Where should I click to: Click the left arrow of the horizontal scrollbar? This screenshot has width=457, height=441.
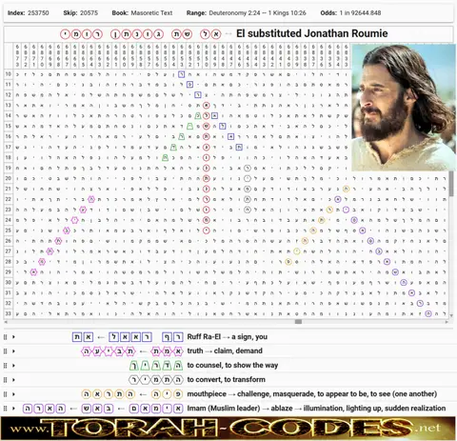pos(6,322)
